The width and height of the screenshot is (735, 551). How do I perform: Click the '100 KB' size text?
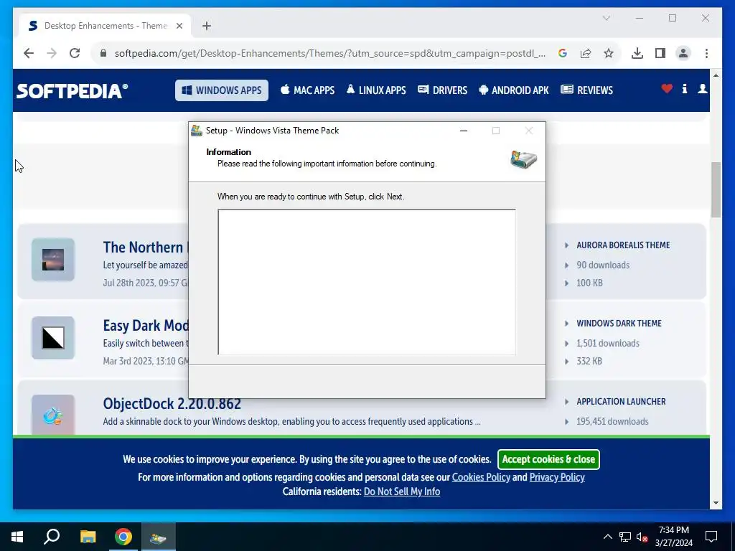(x=590, y=283)
